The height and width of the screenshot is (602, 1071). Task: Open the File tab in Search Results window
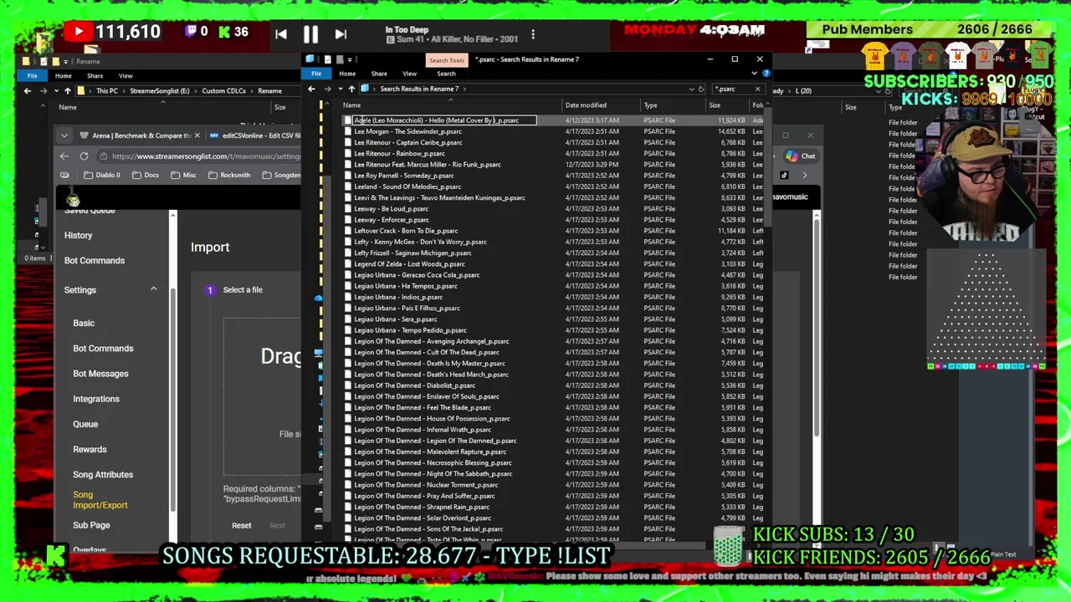click(x=316, y=74)
